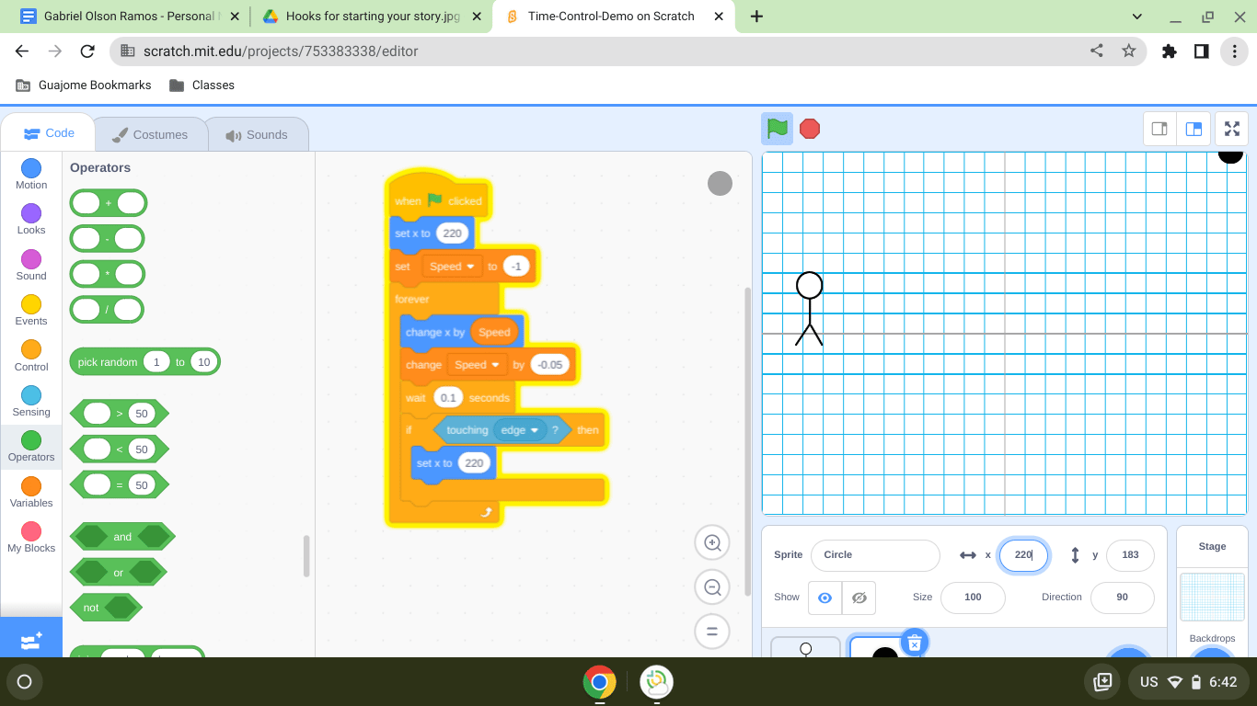Hide the sprite using crossed-eye icon

(x=859, y=598)
